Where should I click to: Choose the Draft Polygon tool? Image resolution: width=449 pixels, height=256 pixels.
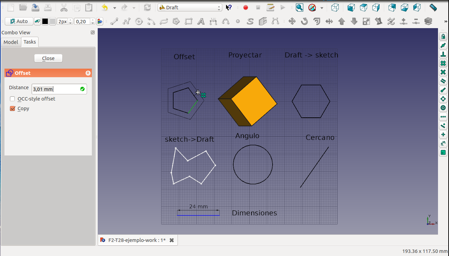coord(176,22)
